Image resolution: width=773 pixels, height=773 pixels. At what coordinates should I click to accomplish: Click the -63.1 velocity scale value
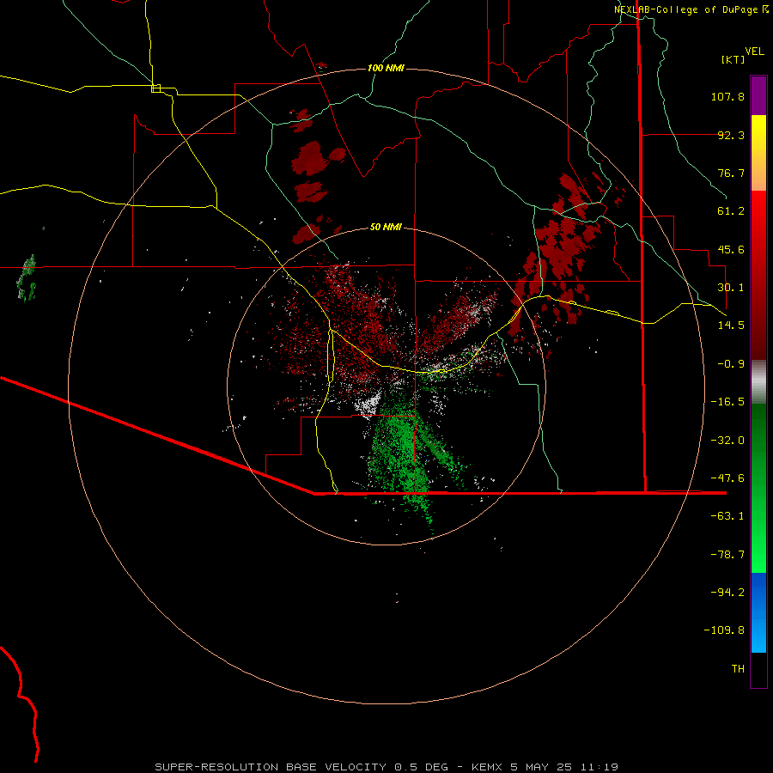point(727,516)
